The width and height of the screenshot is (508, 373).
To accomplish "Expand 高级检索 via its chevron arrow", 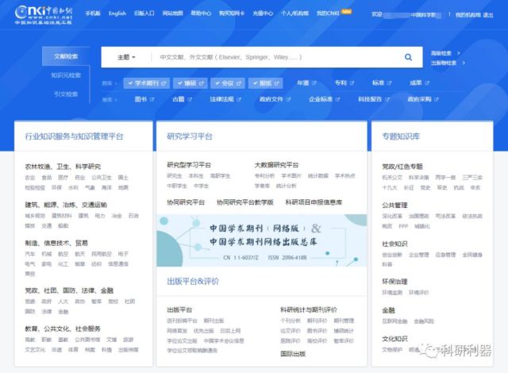I will pos(459,53).
